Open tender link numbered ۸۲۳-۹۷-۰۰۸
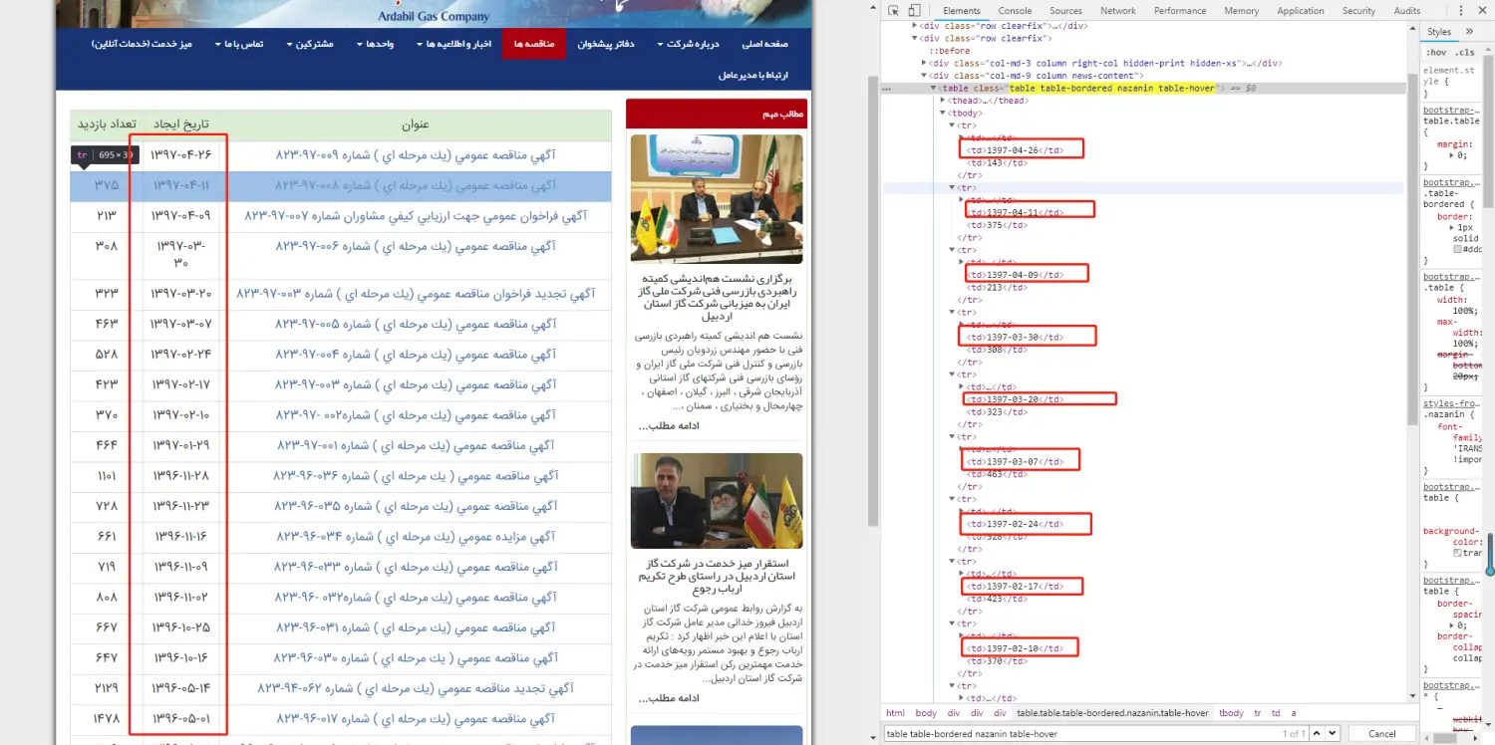Viewport: 1495px width, 745px height. (415, 185)
